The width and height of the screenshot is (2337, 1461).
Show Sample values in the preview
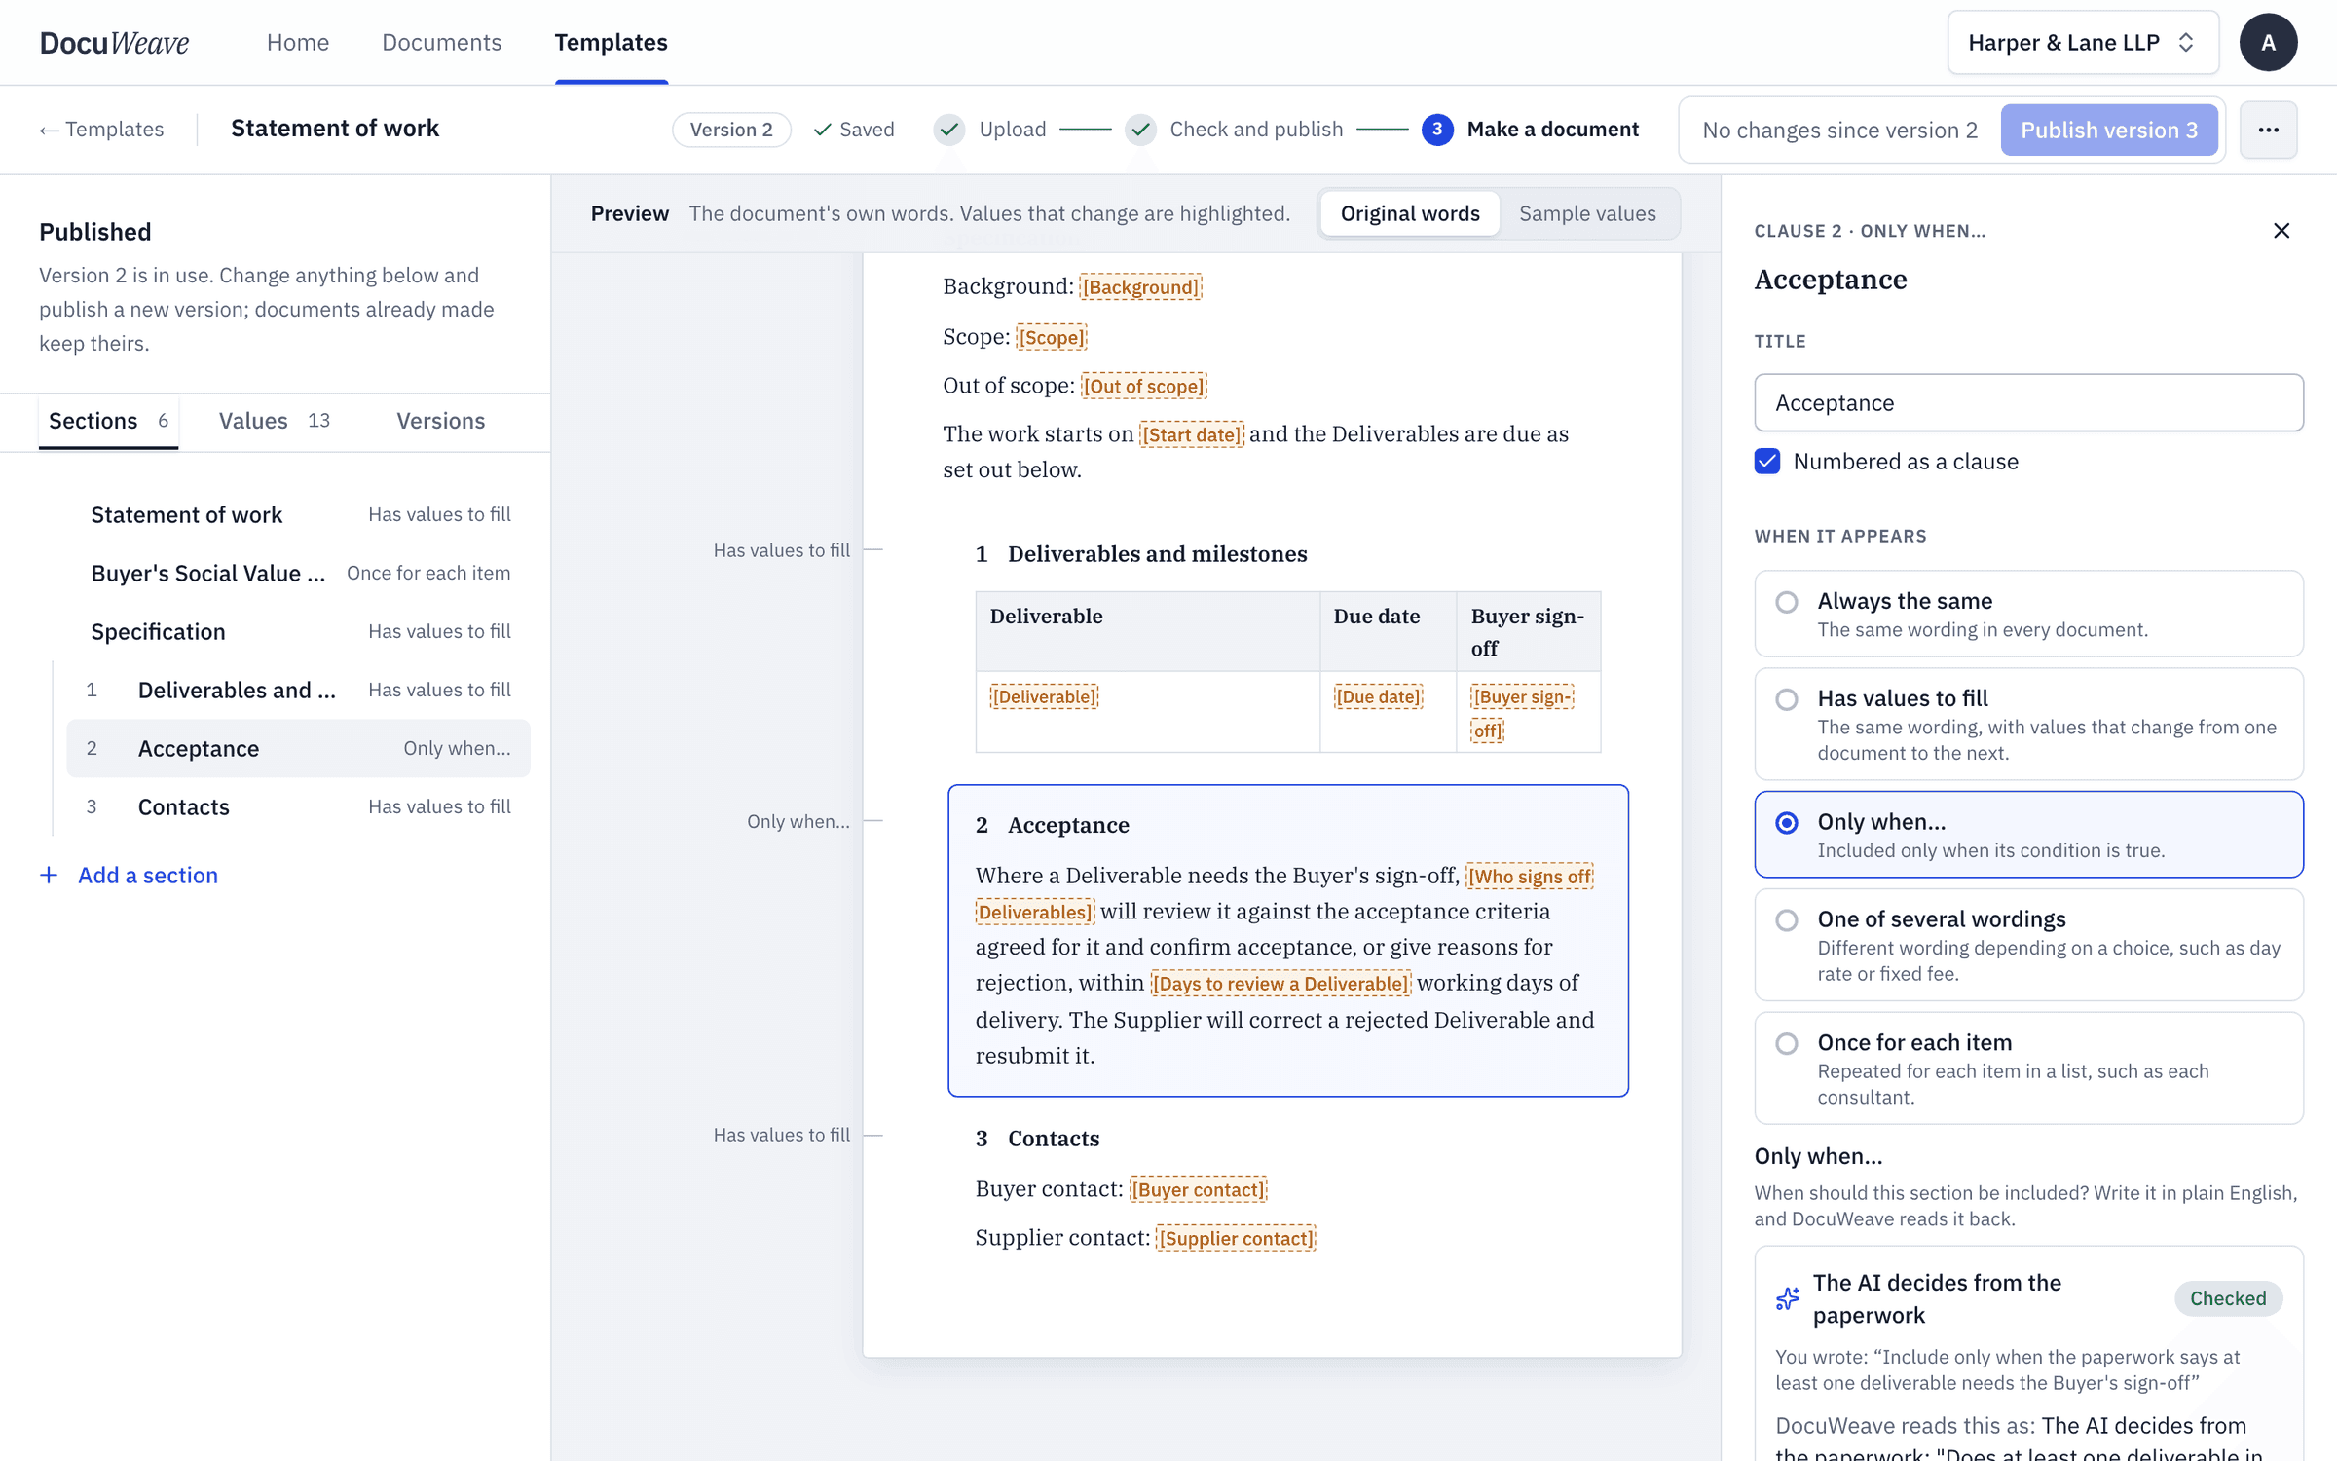[x=1587, y=213]
